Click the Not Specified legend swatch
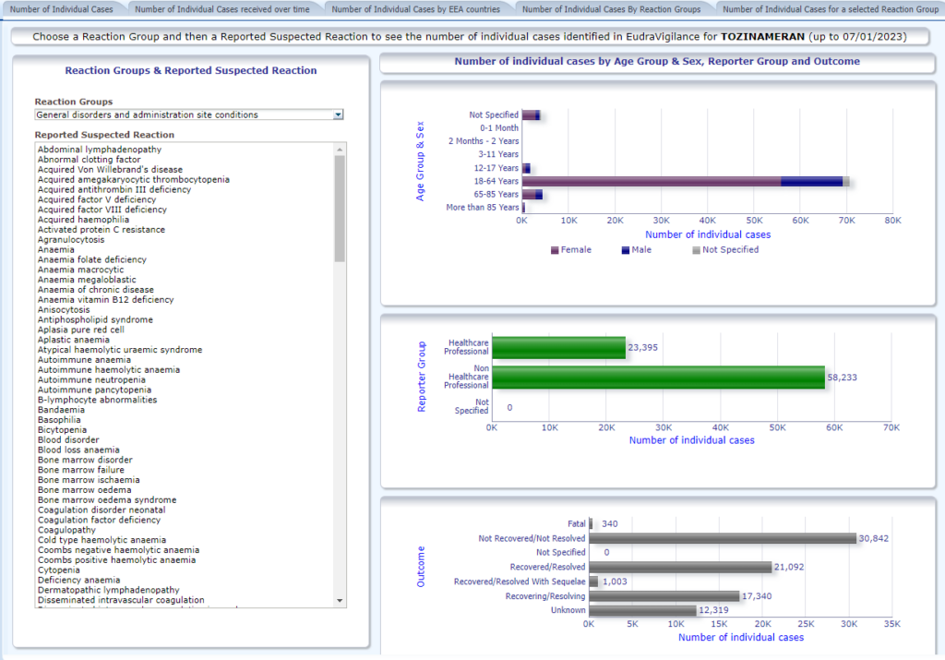The image size is (945, 660). (696, 250)
